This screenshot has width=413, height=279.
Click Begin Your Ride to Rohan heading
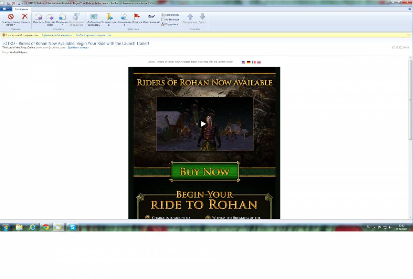coord(204,200)
